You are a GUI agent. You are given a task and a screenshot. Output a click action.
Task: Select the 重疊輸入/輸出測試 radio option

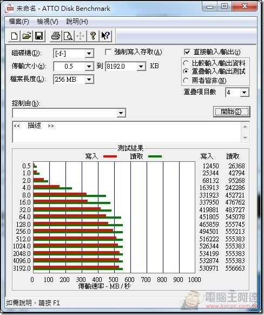tap(186, 71)
